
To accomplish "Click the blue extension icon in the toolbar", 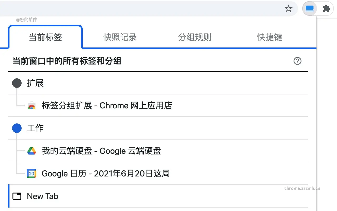I will pos(309,8).
